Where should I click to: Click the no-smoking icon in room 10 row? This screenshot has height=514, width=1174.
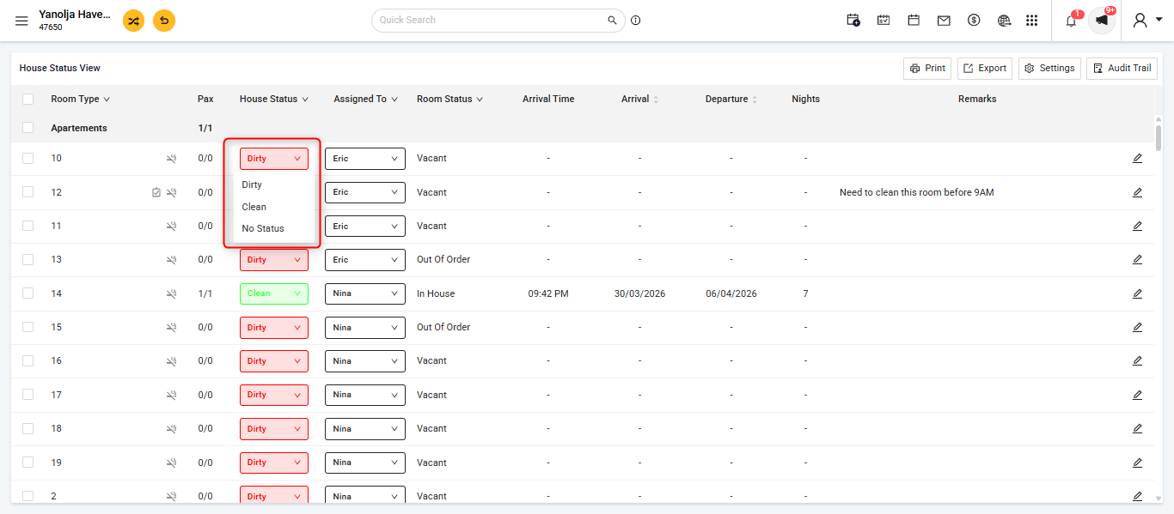[172, 158]
